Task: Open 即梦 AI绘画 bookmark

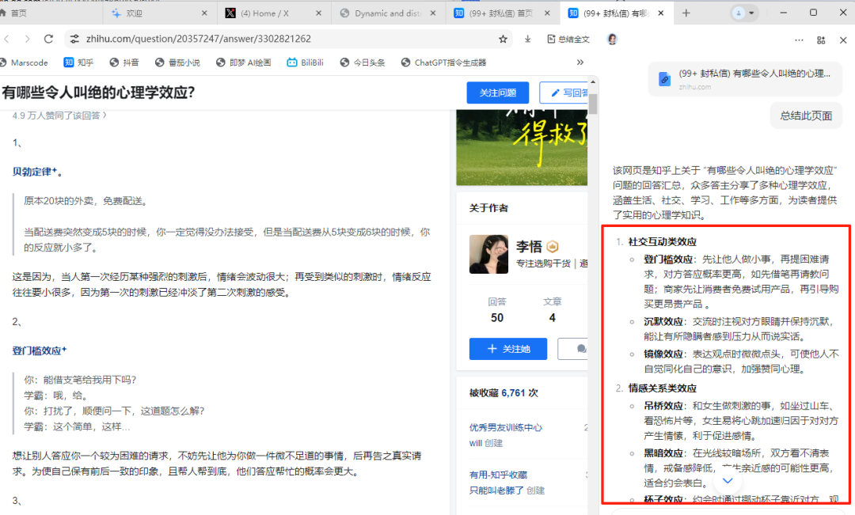Action: [243, 62]
